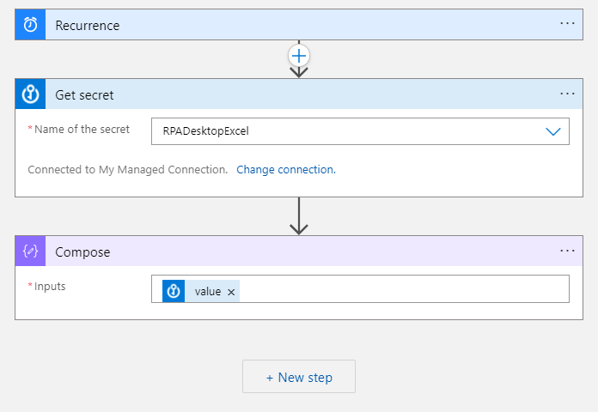
Task: Click the Get secret Key Vault icon
Action: pyautogui.click(x=31, y=94)
